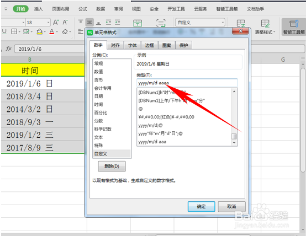Open the 开始 ribbon tab

coord(20,9)
